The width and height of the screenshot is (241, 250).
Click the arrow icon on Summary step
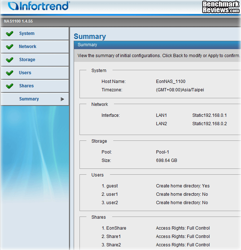point(62,99)
